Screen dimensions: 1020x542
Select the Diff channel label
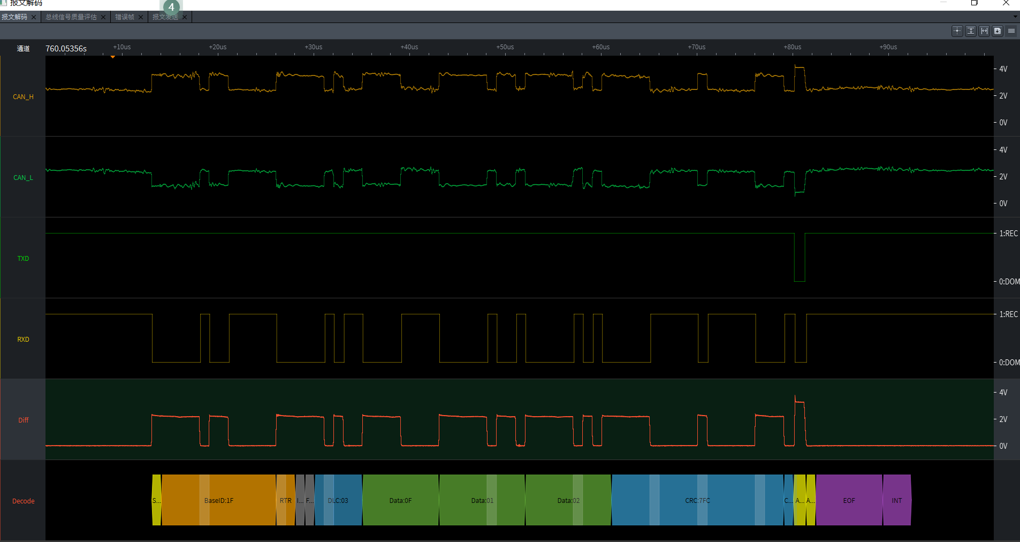pos(23,420)
